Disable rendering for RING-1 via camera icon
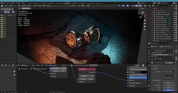This screenshot has width=178, height=93. tap(176, 41)
